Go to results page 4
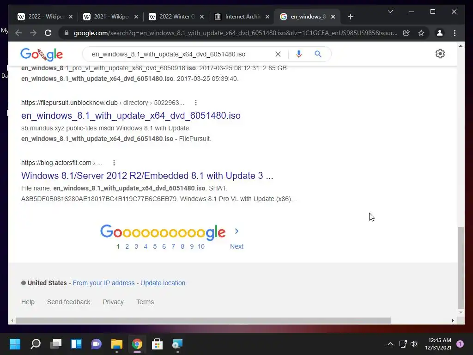The width and height of the screenshot is (473, 355). pos(146,246)
